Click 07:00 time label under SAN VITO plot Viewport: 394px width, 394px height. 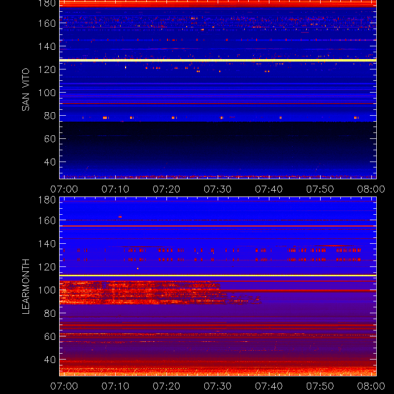point(64,189)
